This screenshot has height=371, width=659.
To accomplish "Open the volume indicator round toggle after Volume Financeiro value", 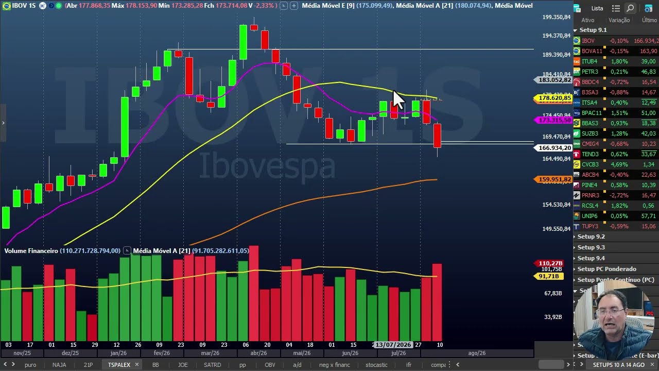I will [x=127, y=251].
